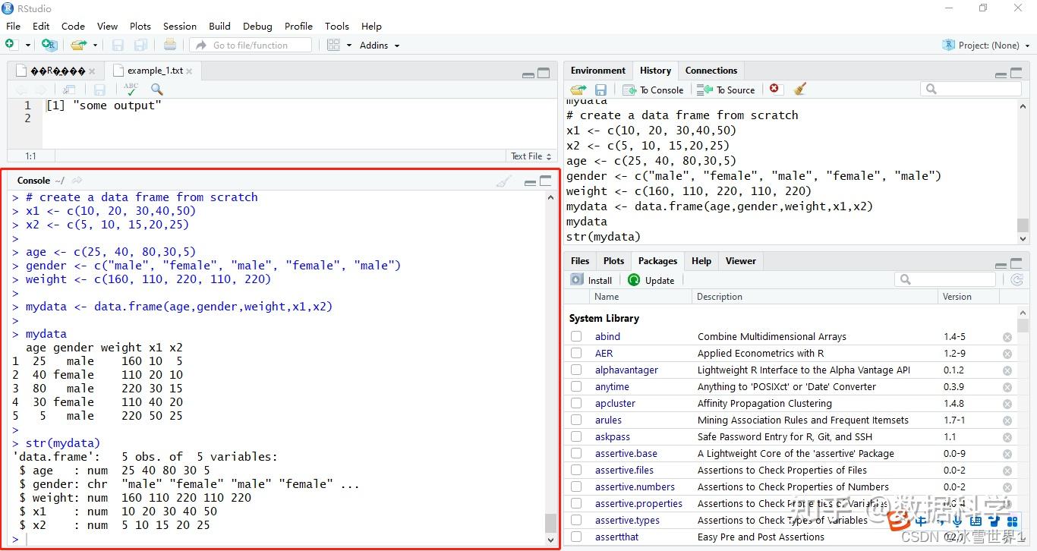Image resolution: width=1037 pixels, height=551 pixels.
Task: Clear console with the broom icon
Action: 503,181
